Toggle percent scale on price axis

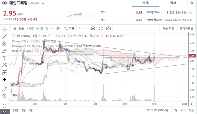(176, 110)
